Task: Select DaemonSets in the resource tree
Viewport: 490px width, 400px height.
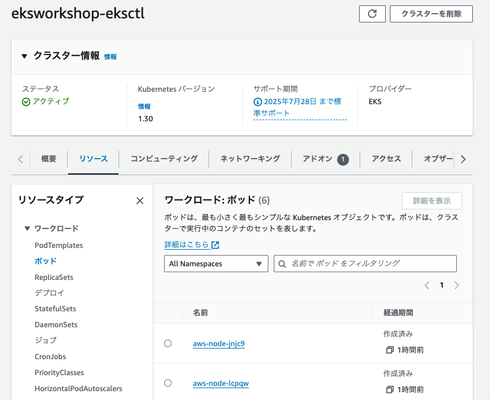Action: coord(56,325)
